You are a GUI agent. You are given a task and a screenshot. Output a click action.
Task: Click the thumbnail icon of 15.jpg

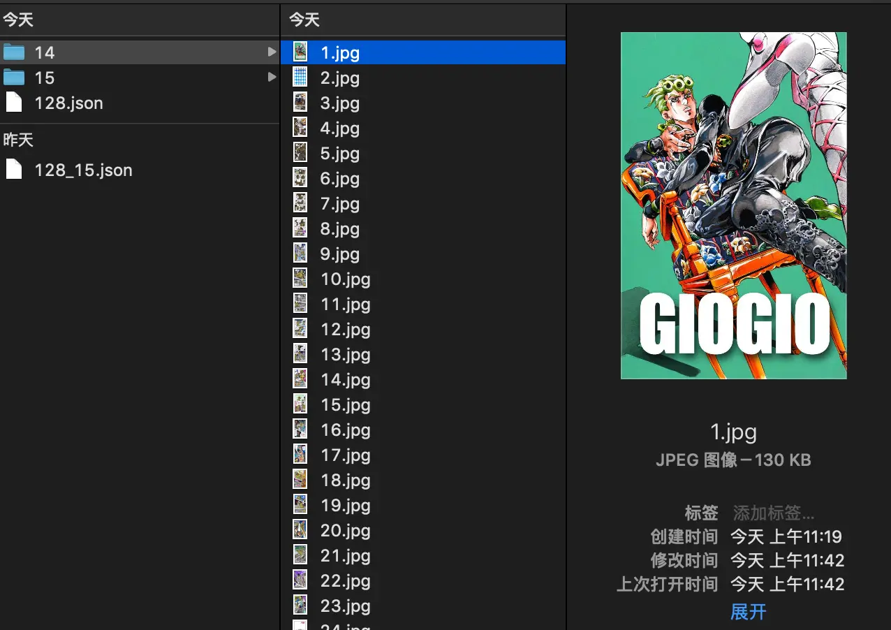(300, 404)
